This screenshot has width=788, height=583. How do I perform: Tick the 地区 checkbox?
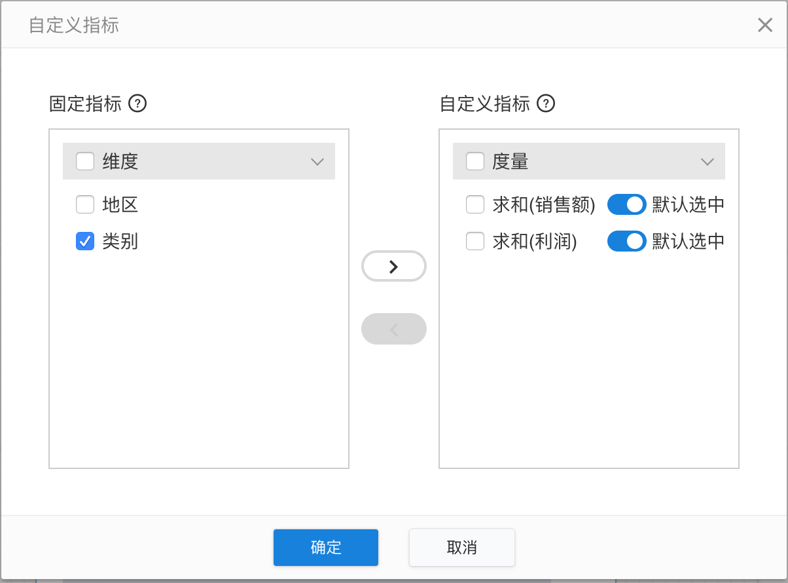click(x=85, y=205)
